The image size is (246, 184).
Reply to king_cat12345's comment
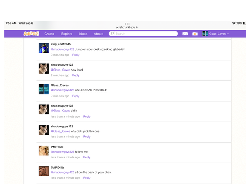tap(76, 55)
